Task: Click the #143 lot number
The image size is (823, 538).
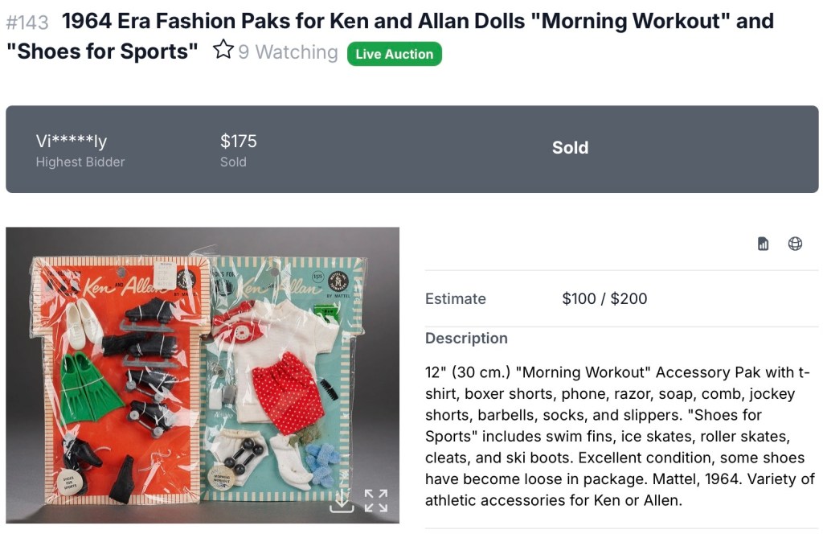Action: (27, 22)
